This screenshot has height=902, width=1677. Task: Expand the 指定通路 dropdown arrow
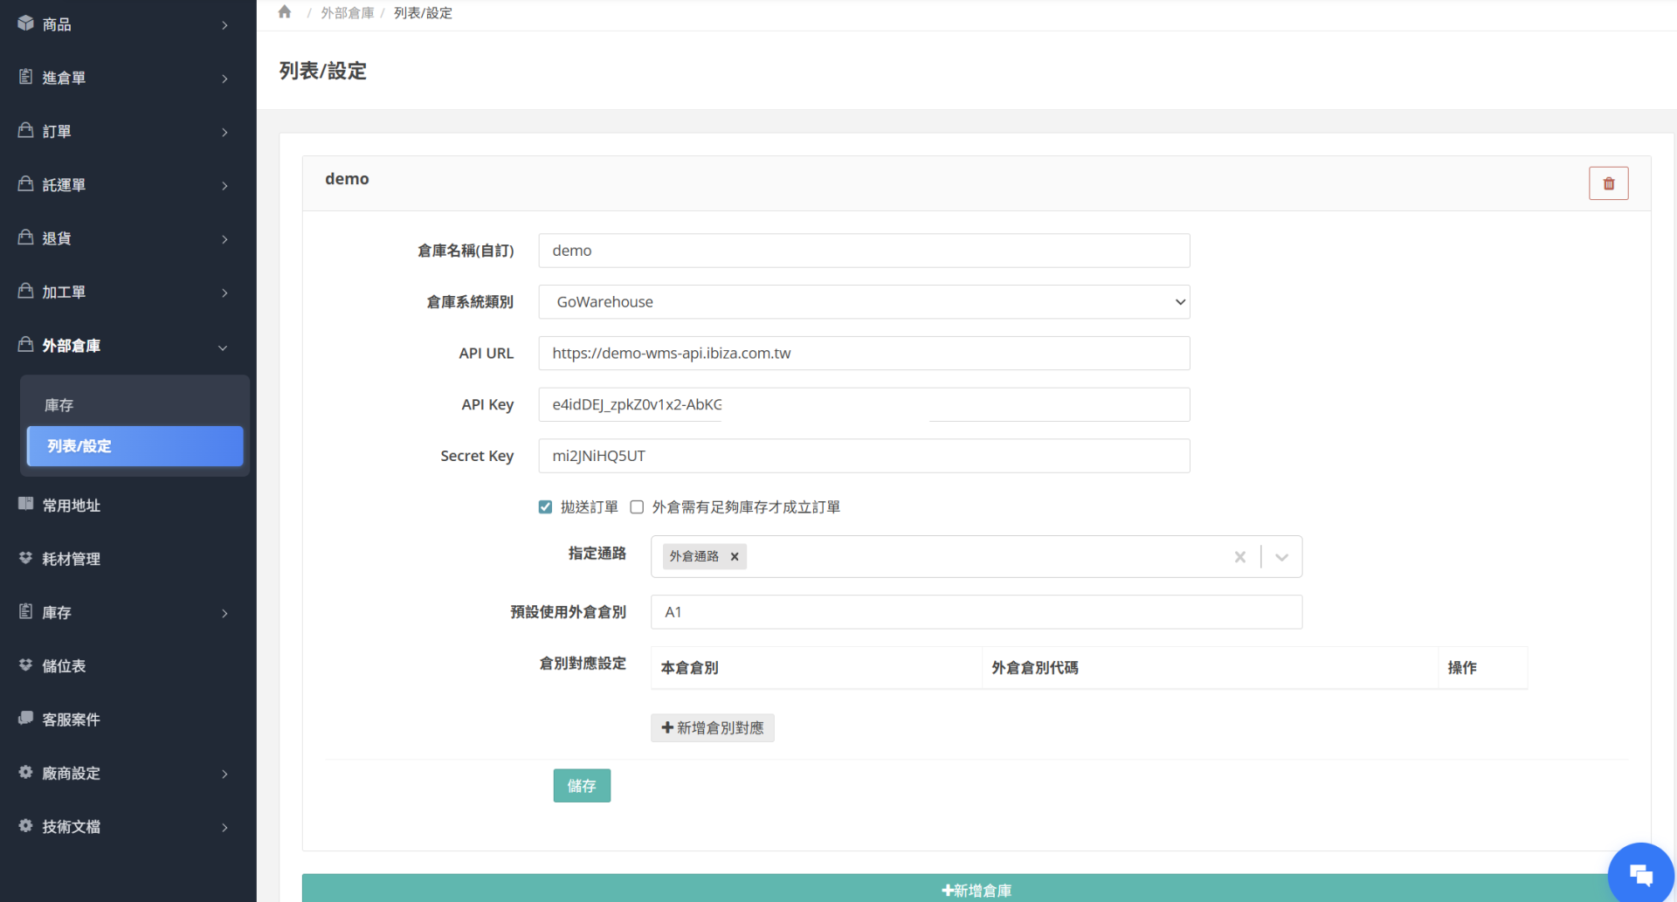(1281, 557)
